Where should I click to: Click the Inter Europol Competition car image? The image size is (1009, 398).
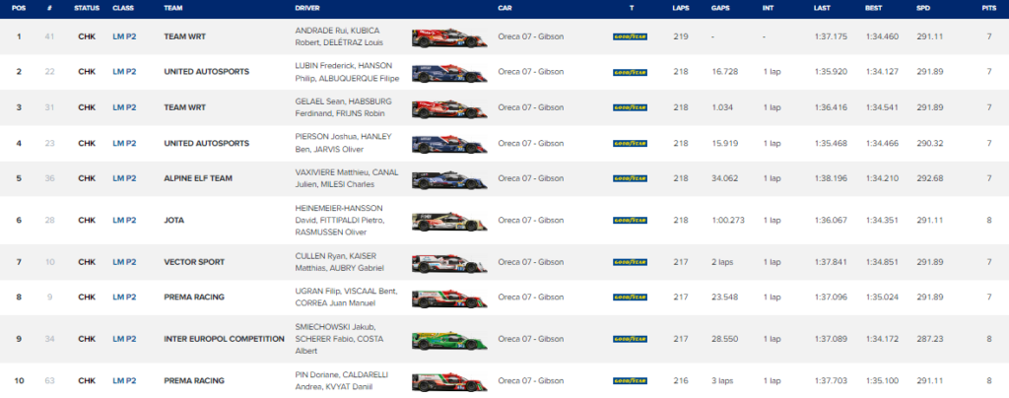[449, 340]
